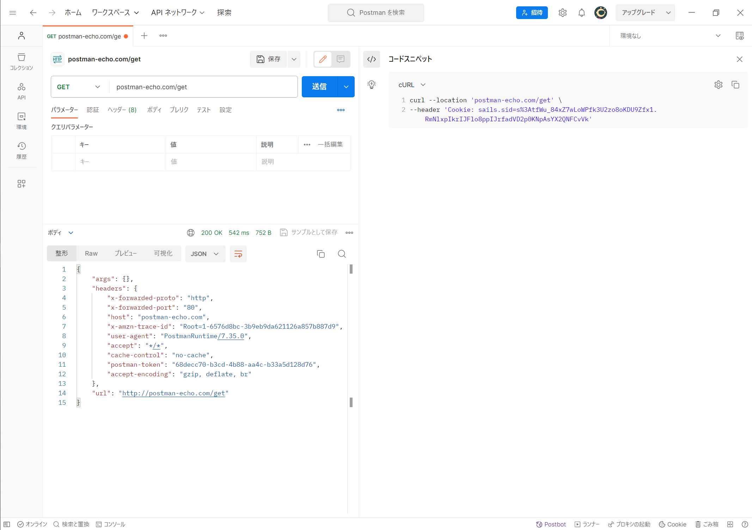The width and height of the screenshot is (752, 530).
Task: Open the comments mode icon
Action: (340, 59)
